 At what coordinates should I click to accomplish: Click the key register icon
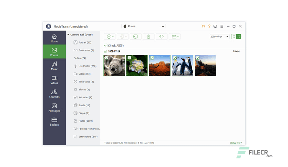click(x=209, y=26)
